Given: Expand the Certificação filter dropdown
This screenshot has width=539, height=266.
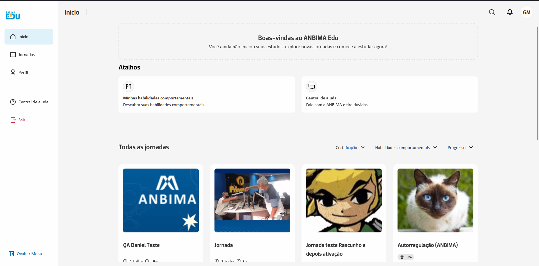Looking at the screenshot, I should 350,147.
